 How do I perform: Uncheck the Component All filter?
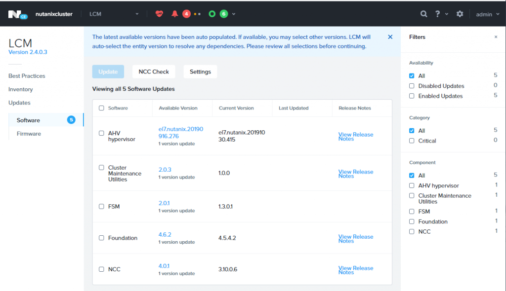pos(412,175)
